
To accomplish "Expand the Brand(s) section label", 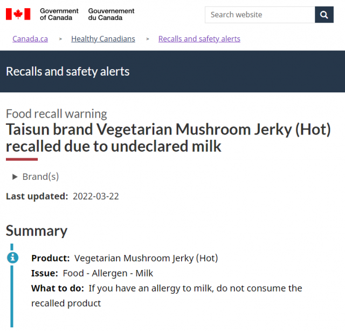I will [40, 177].
